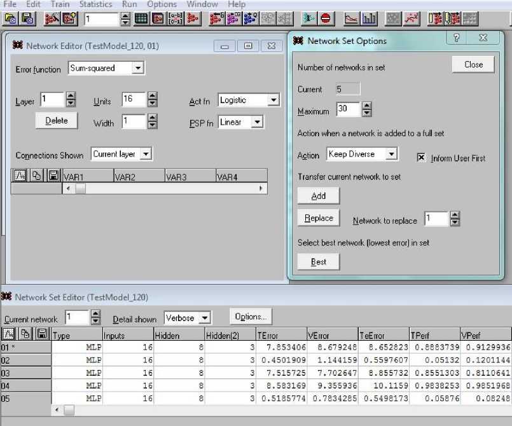
Task: Click the graph icon in Network Set Editor grid
Action: [10, 334]
